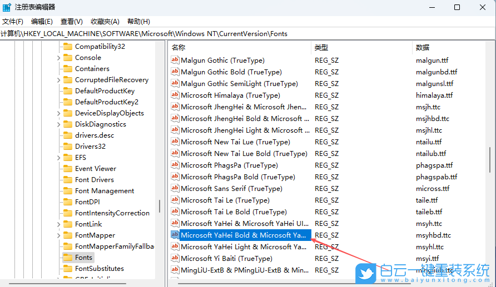Click string icon of Microsoft Yi Baiti
The width and height of the screenshot is (496, 287).
[175, 258]
